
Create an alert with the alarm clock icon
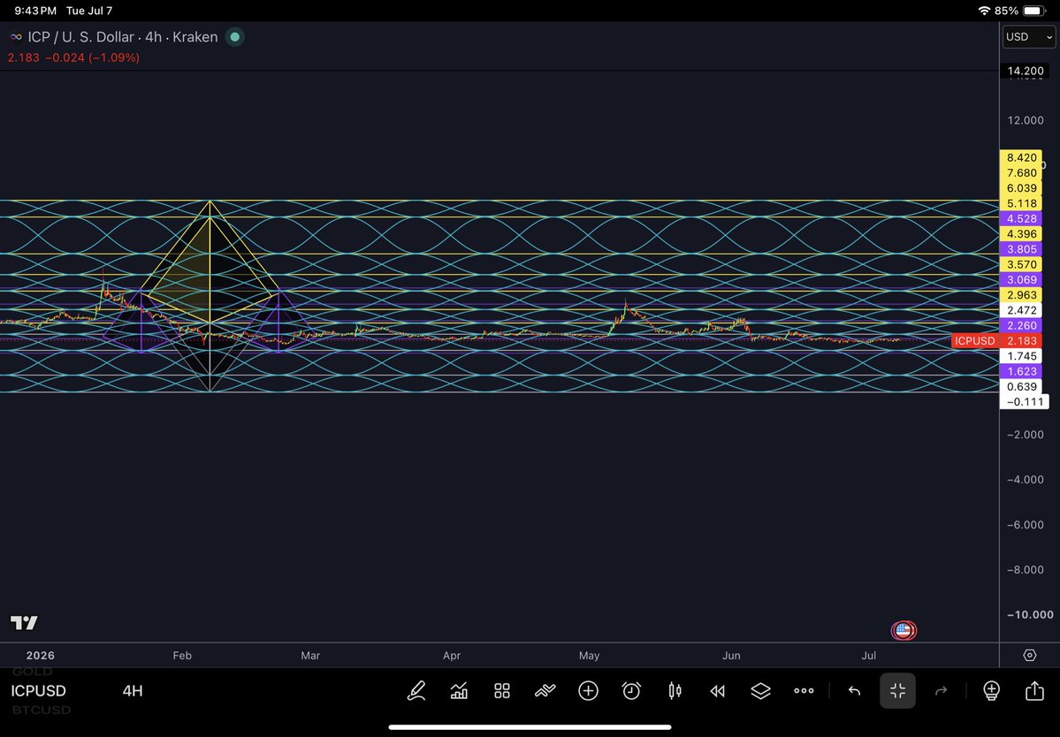point(631,690)
